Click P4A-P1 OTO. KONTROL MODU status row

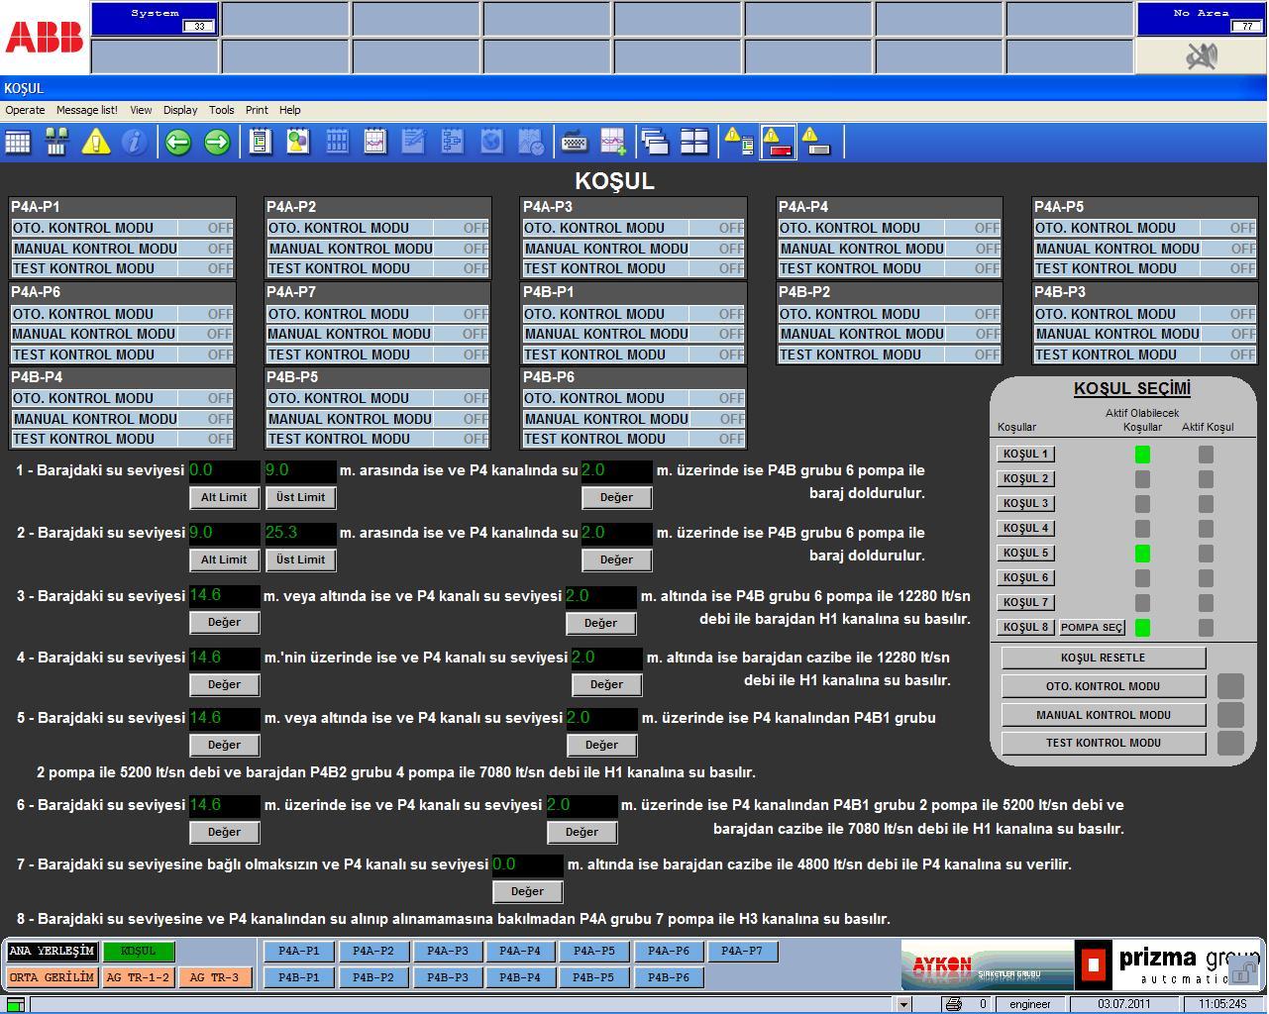122,228
